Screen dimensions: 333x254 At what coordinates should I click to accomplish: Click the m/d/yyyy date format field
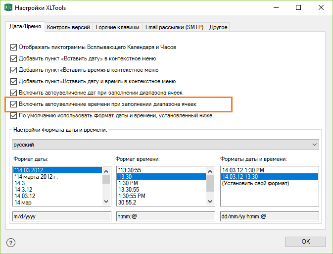point(62,216)
